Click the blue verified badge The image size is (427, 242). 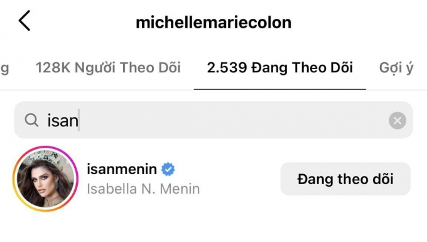[168, 169]
